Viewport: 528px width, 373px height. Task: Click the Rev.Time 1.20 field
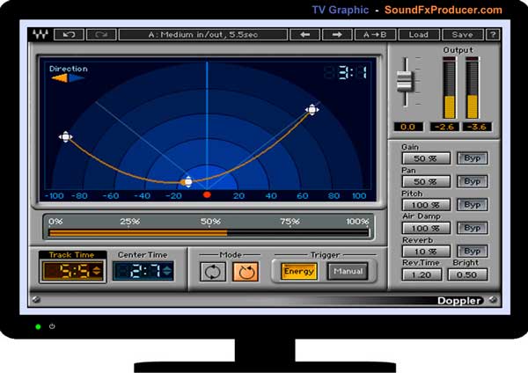tap(422, 274)
